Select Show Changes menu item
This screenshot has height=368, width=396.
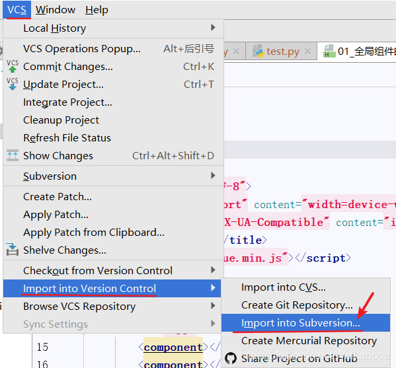[114, 156]
